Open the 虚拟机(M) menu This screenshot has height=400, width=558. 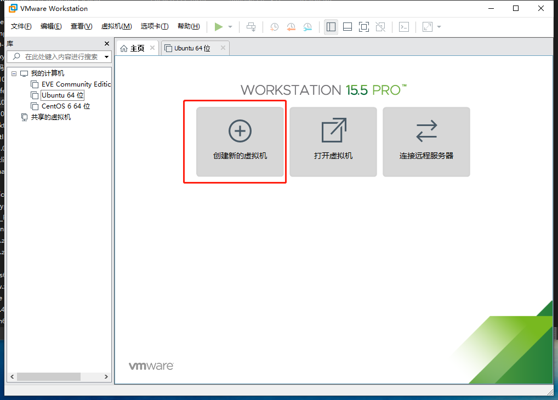click(116, 26)
